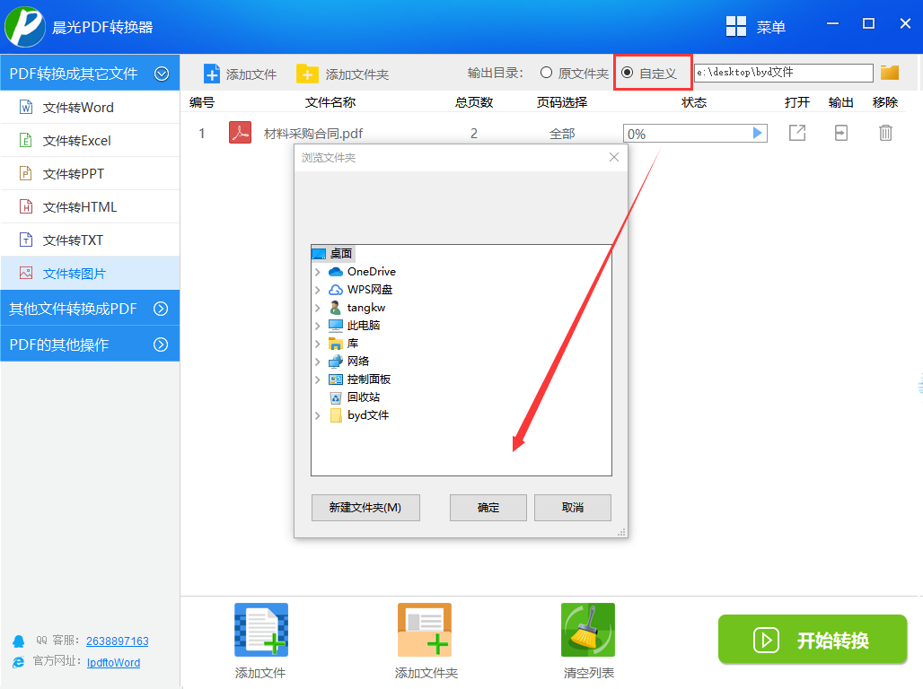Open the 菜单 menu in title bar
The width and height of the screenshot is (923, 689).
(756, 27)
